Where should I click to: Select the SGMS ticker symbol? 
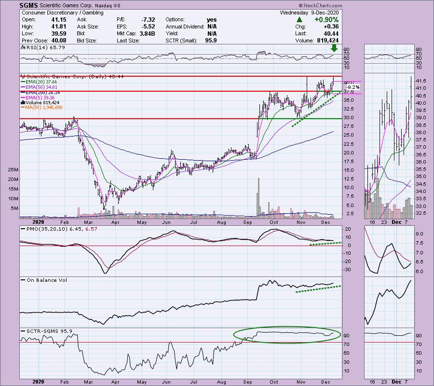(28, 5)
